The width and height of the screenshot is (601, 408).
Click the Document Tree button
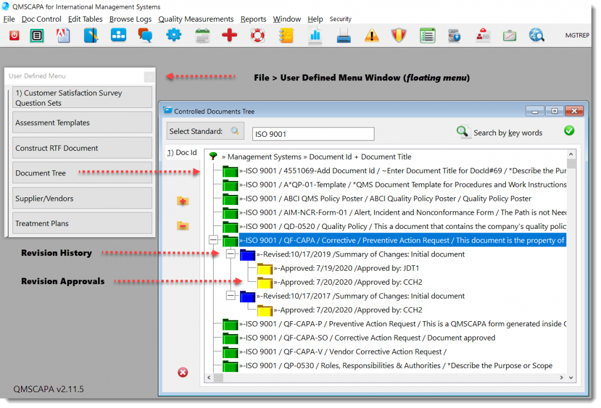coord(82,173)
